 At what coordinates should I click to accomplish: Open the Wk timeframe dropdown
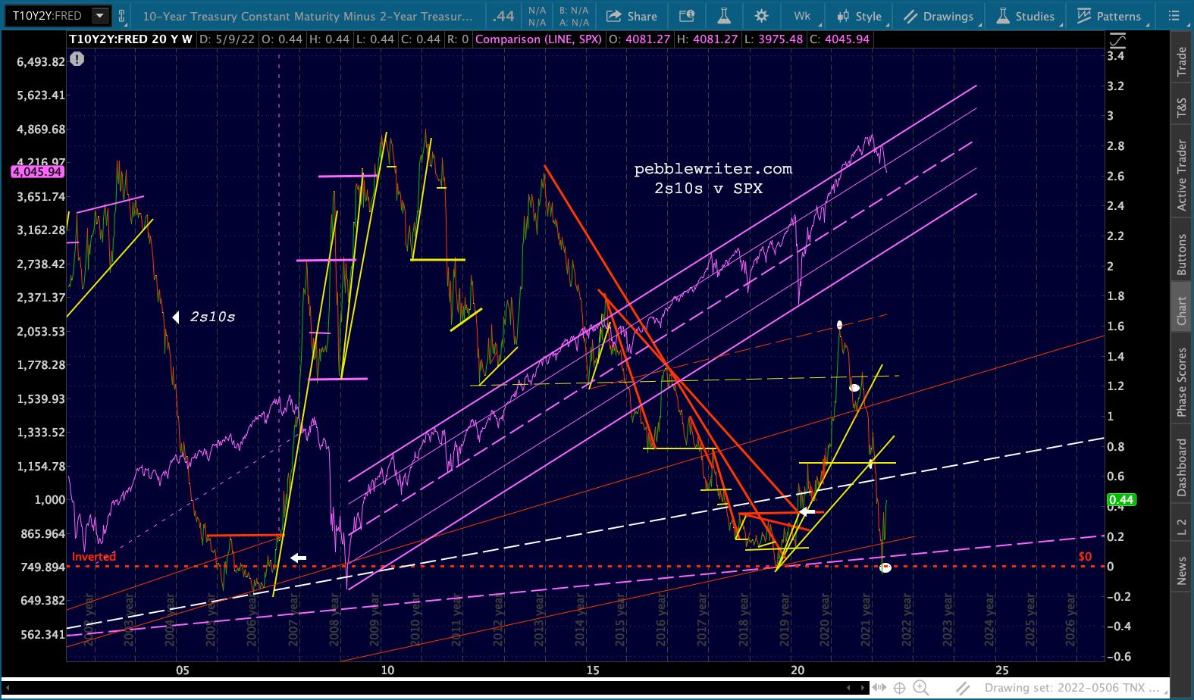(802, 16)
